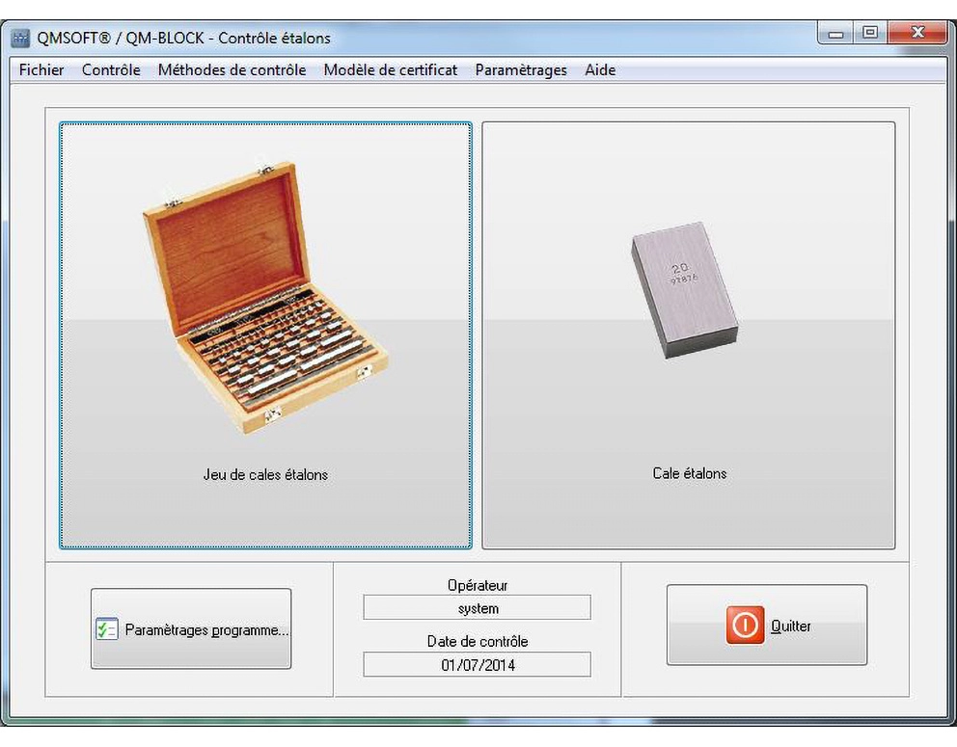Click the Opérateur field showing system
The image size is (957, 747).
click(x=478, y=608)
